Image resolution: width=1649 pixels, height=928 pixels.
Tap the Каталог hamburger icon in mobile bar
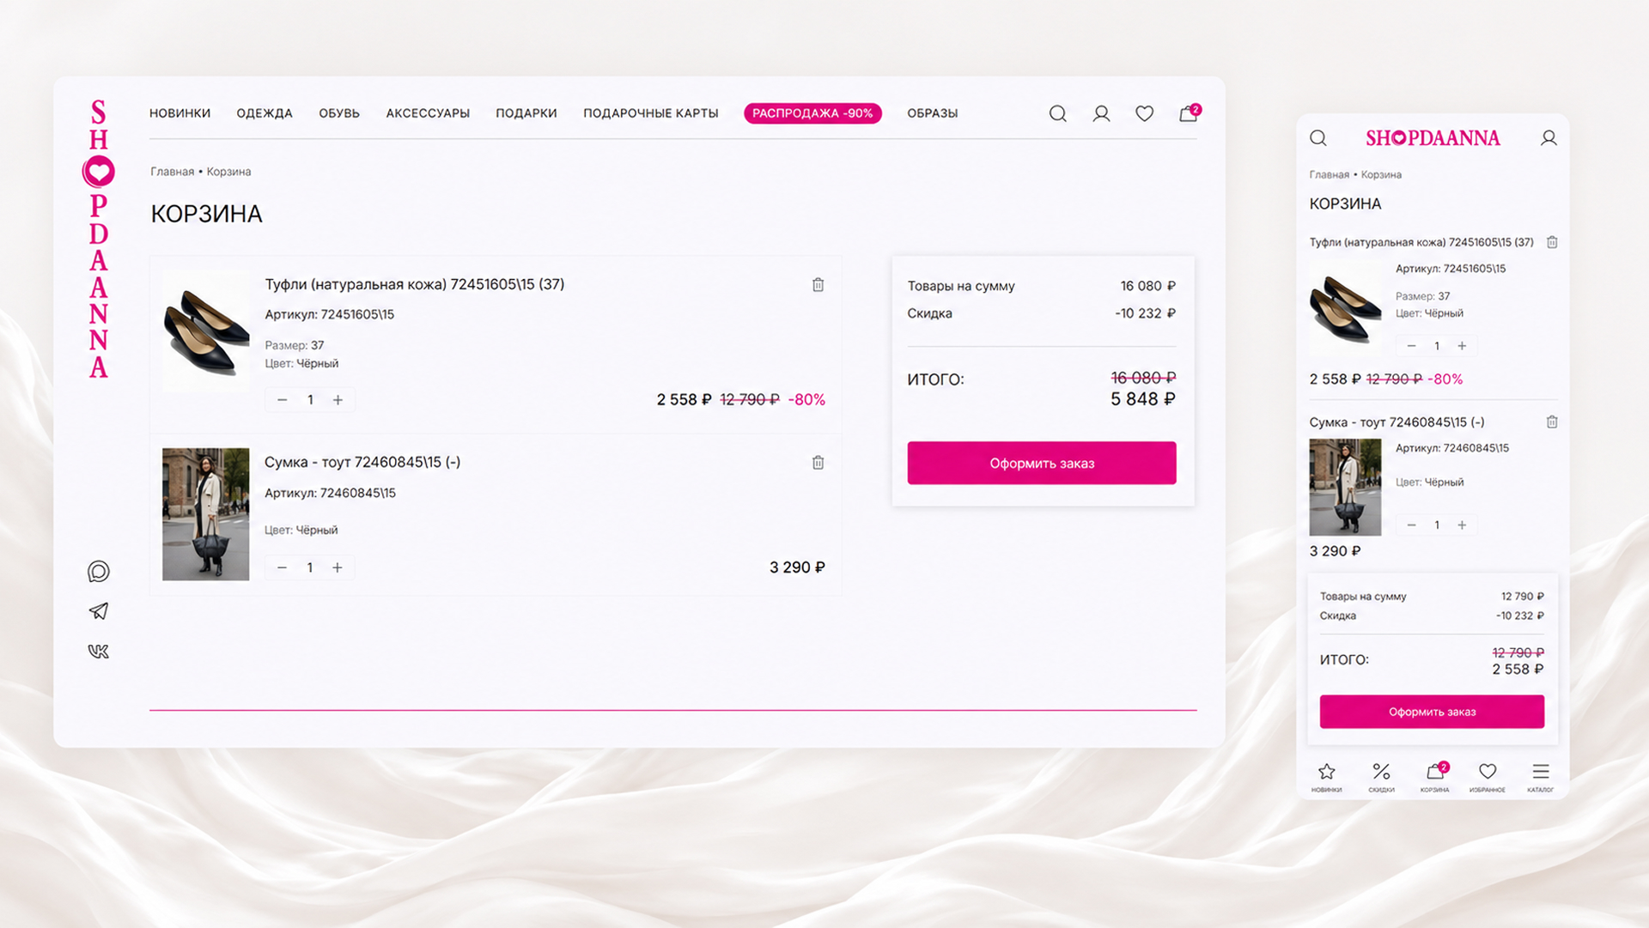click(x=1541, y=771)
